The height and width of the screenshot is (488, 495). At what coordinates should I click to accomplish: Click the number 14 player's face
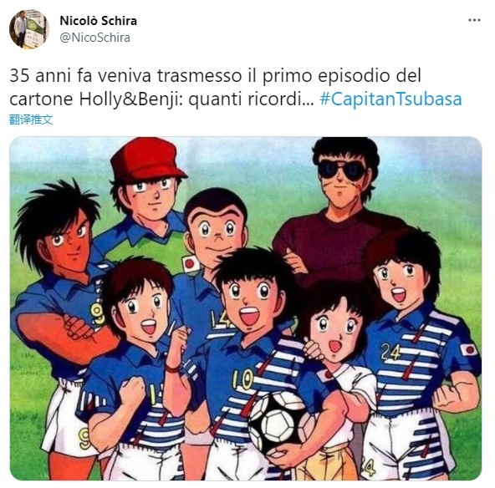point(217,231)
